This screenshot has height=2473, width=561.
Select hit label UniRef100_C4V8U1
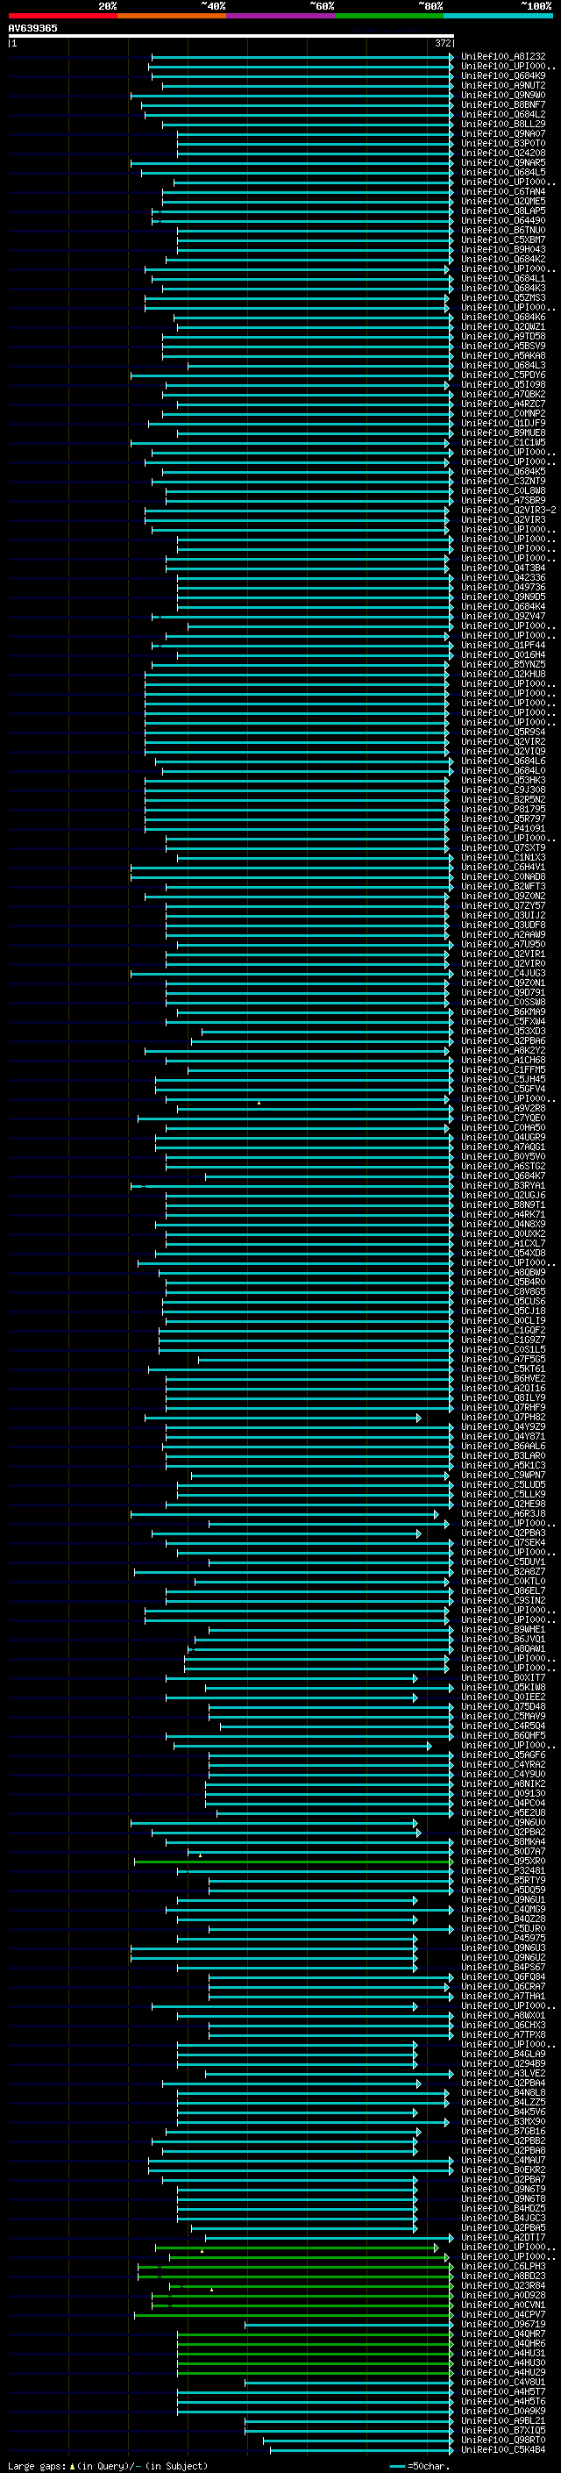coord(503,2382)
